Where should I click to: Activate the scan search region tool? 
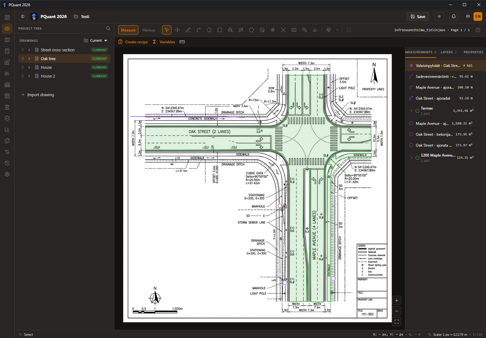click(x=283, y=30)
